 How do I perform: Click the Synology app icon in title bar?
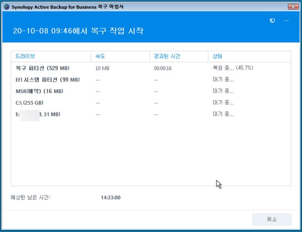tap(6, 7)
